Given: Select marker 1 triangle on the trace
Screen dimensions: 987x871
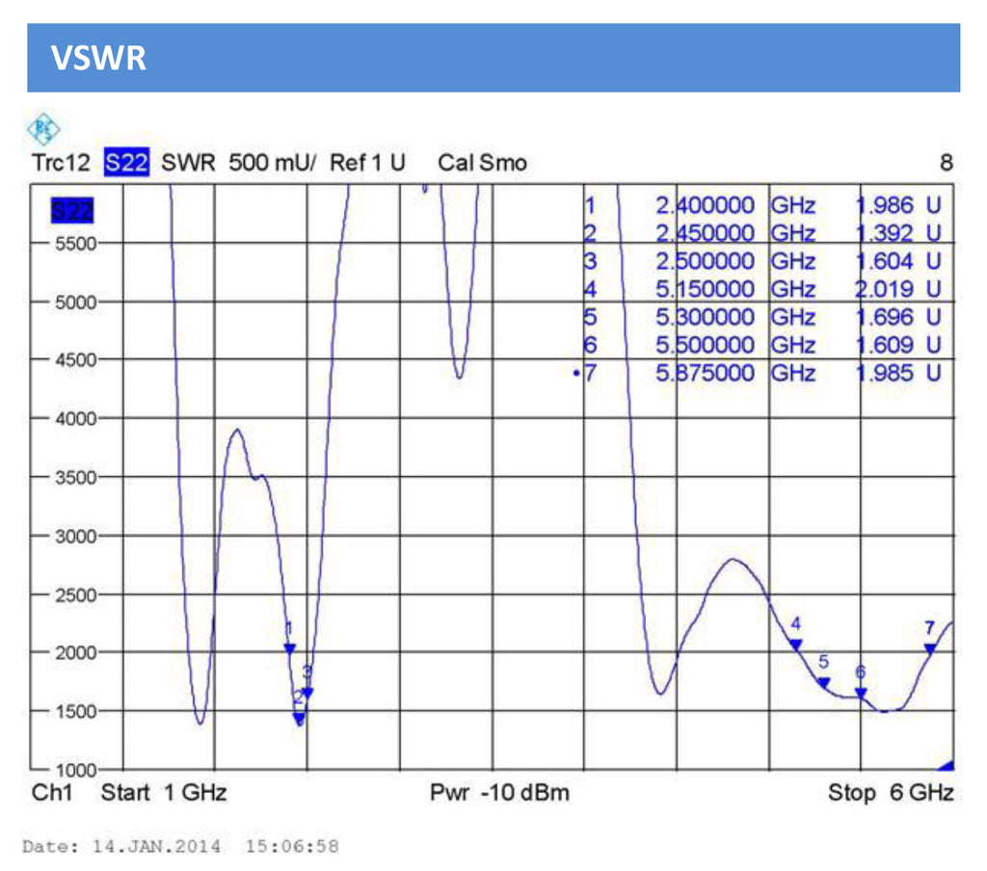Looking at the screenshot, I should [289, 648].
